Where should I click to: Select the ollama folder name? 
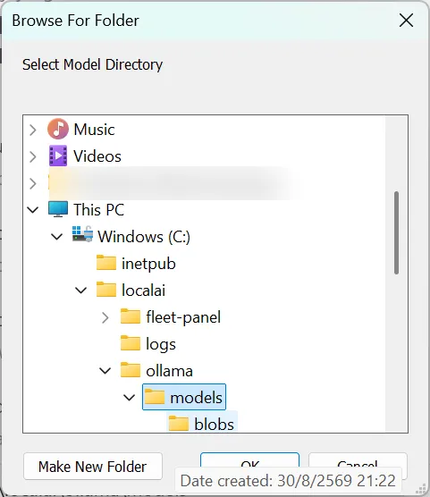pos(169,371)
